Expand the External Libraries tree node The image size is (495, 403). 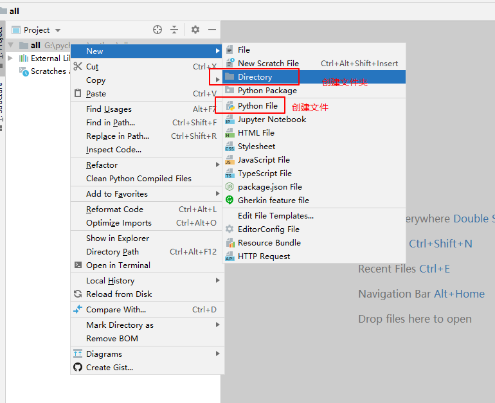pos(10,58)
